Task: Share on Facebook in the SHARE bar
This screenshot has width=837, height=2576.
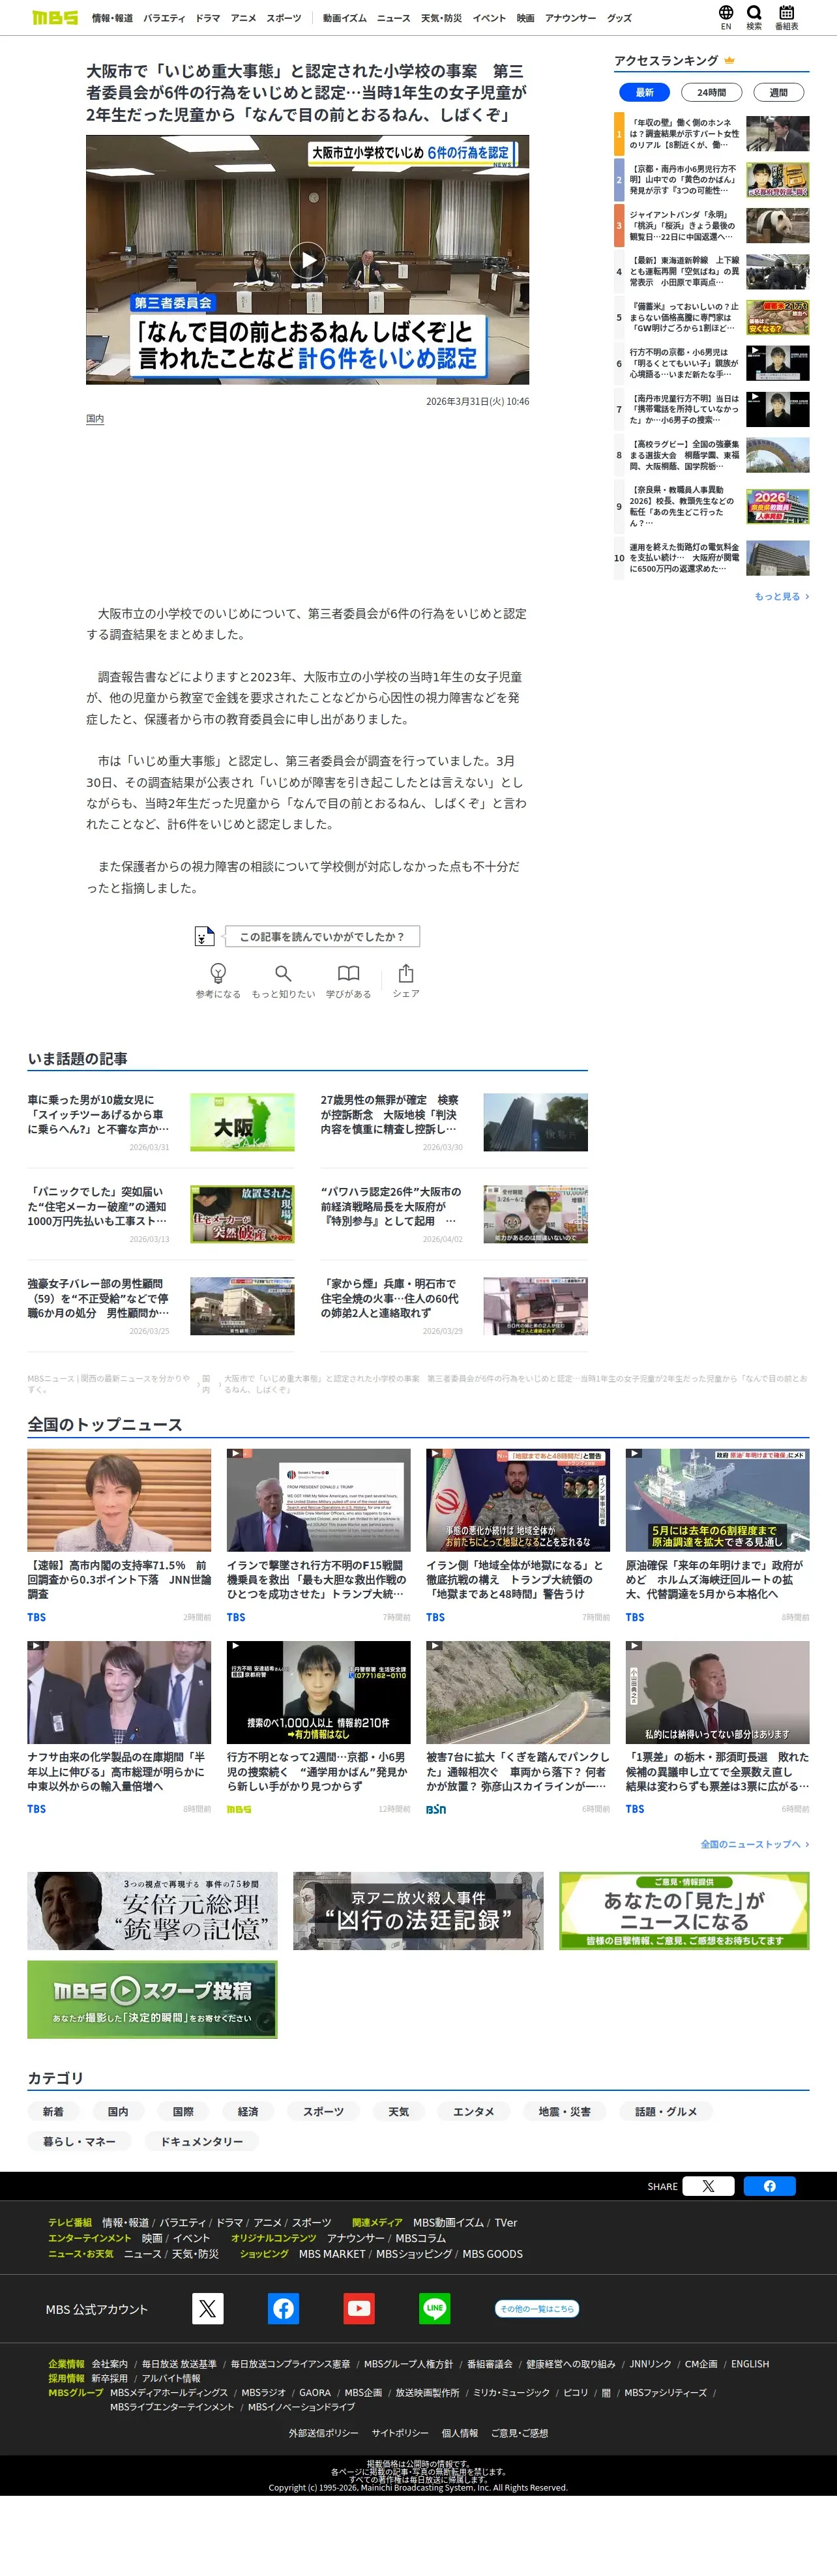Action: (769, 2186)
